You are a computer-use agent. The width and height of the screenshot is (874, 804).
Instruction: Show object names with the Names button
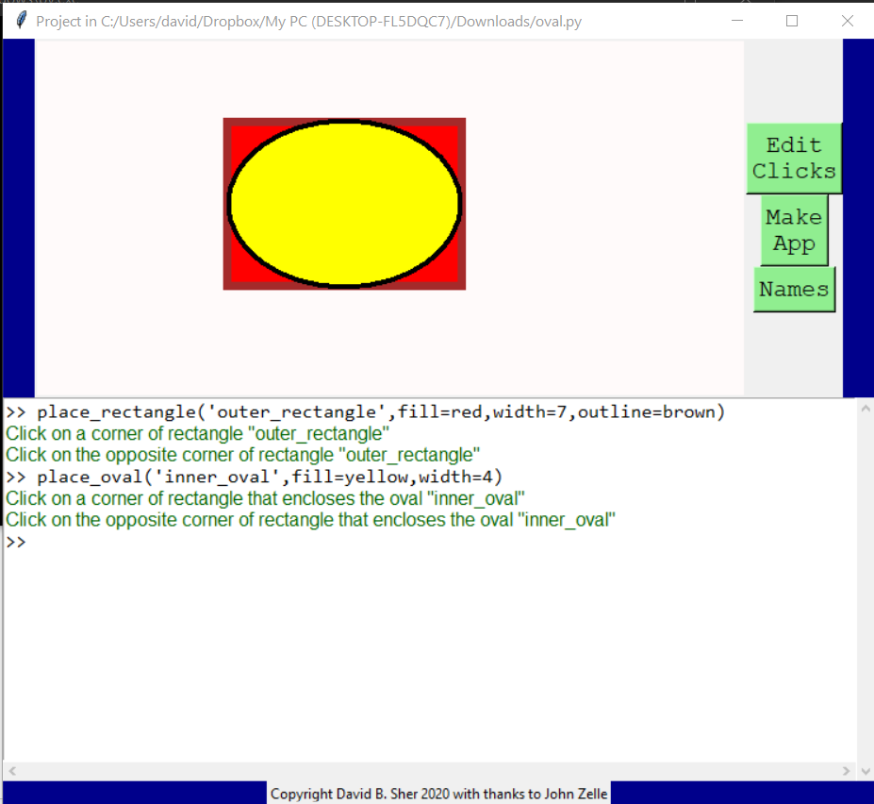[x=794, y=290]
